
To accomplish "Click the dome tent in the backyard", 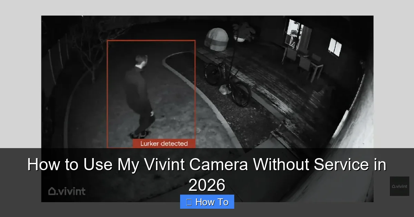I will click(x=217, y=38).
